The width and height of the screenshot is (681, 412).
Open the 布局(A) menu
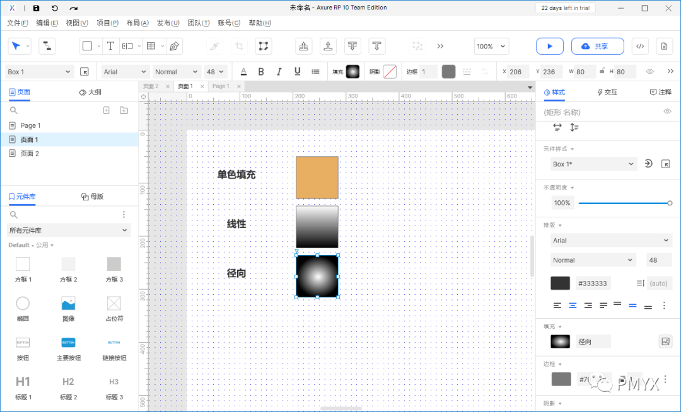[137, 23]
